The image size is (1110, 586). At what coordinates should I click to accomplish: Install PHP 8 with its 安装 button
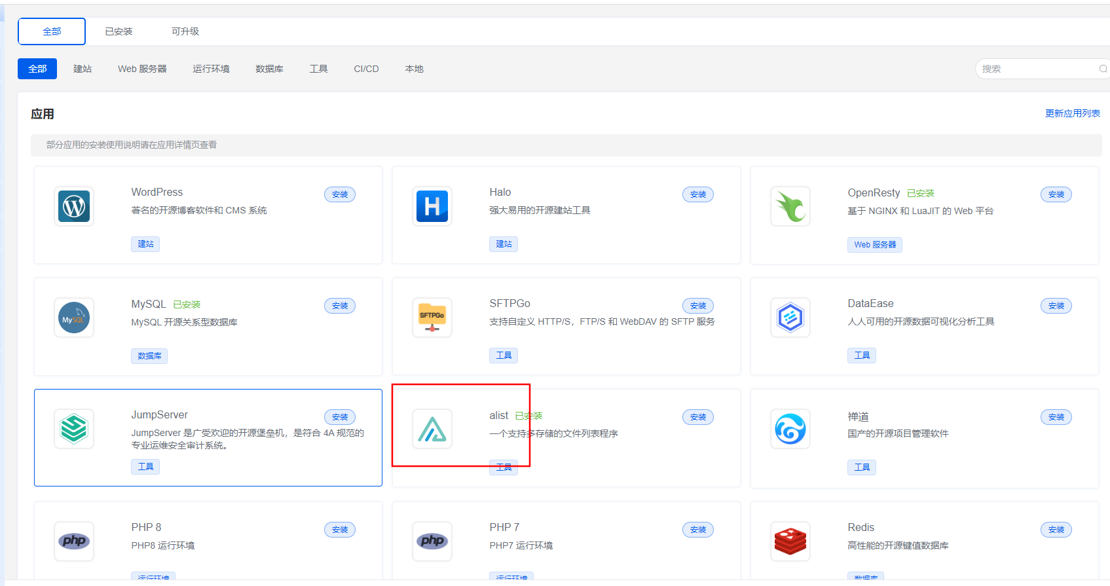point(340,530)
